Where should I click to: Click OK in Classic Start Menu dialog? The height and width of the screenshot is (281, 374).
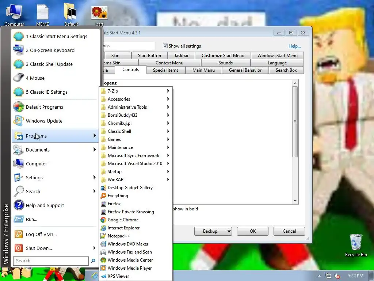253,231
